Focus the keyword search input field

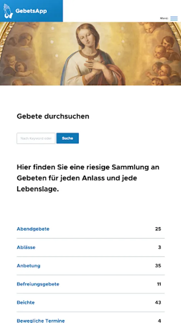coord(36,138)
